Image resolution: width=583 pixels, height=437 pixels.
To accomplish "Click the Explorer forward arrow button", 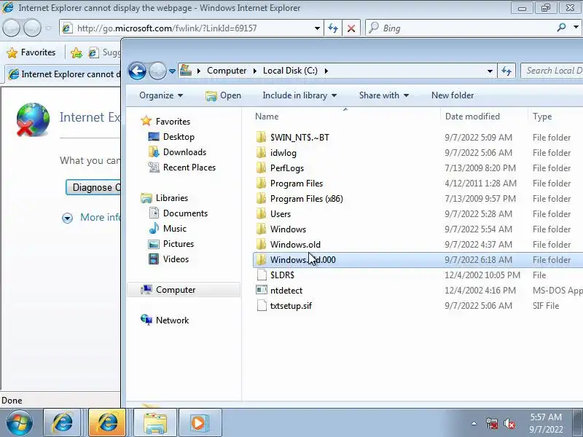I will click(x=157, y=71).
